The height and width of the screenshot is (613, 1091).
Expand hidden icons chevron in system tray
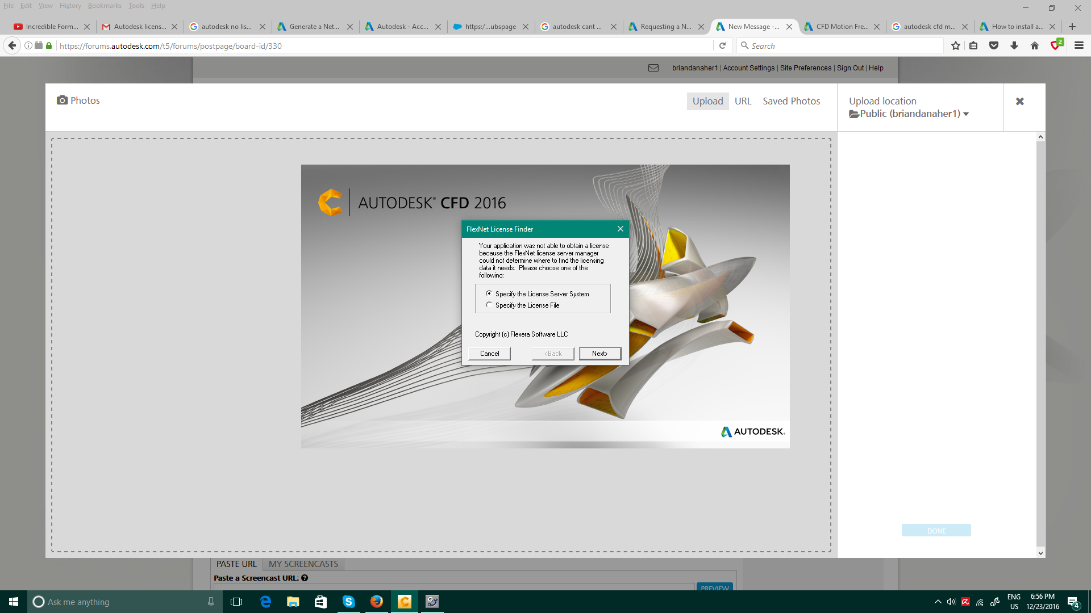[938, 602]
